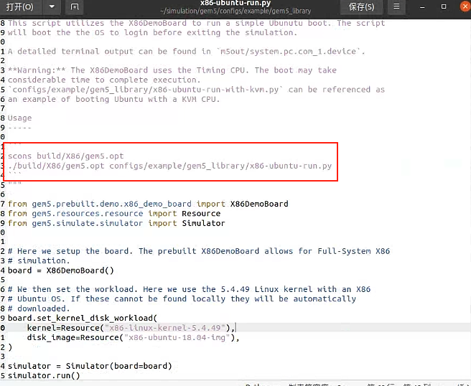Screen dimensions: 471x386
Task: Click the line 'This script utilizes the X86DemoBoard'
Action: (x=196, y=23)
